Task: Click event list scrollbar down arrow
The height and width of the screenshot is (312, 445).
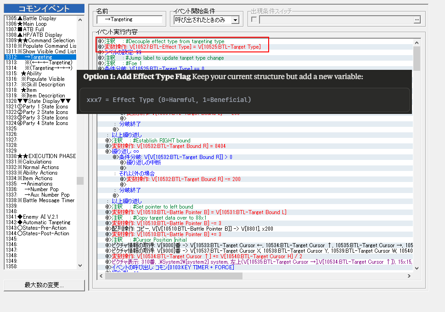Action: click(x=80, y=266)
